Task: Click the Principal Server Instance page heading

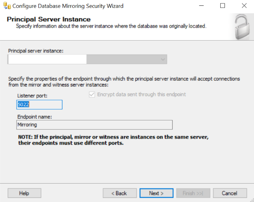Action: point(49,19)
